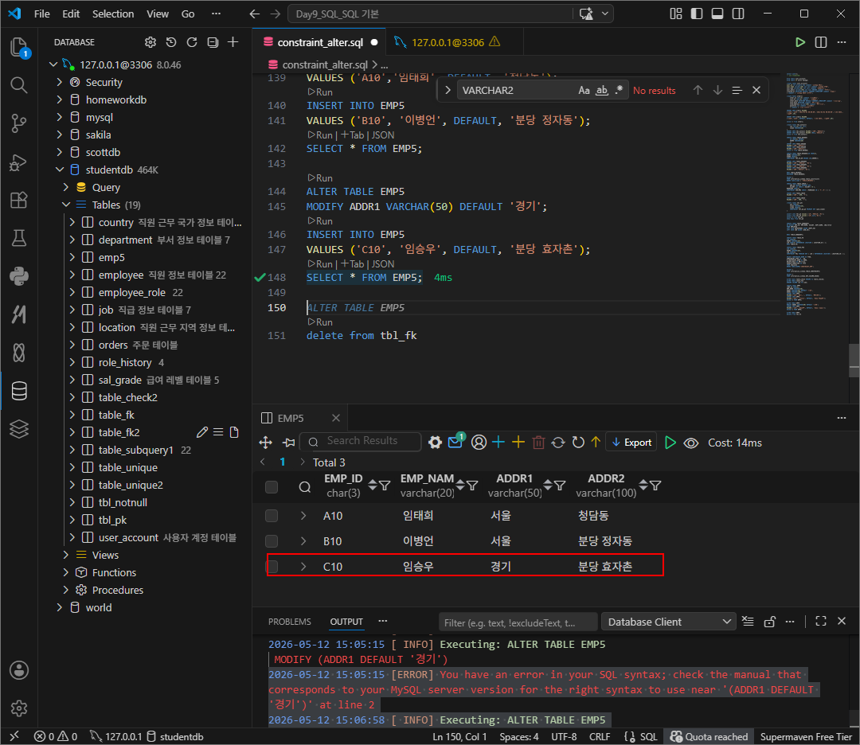Click Quota reached status item
Screen dimensions: 860x745
coord(709,736)
